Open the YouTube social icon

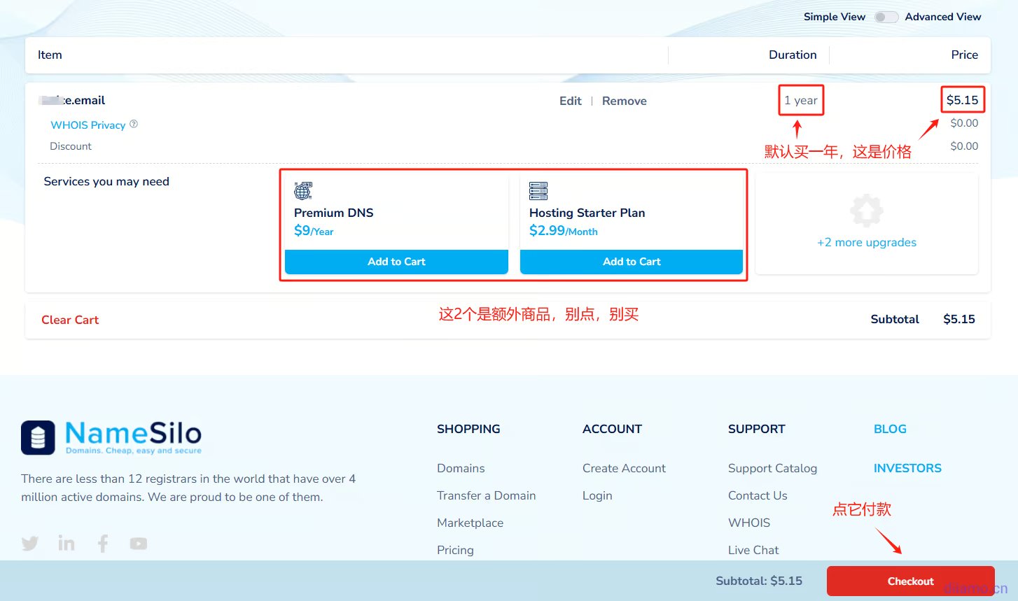click(139, 544)
